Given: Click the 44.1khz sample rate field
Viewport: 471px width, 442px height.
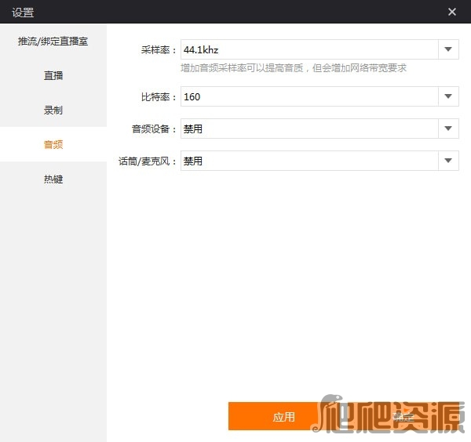Looking at the screenshot, I should coord(309,49).
